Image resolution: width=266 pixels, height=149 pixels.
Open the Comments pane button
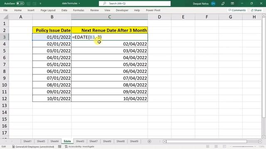click(x=237, y=10)
